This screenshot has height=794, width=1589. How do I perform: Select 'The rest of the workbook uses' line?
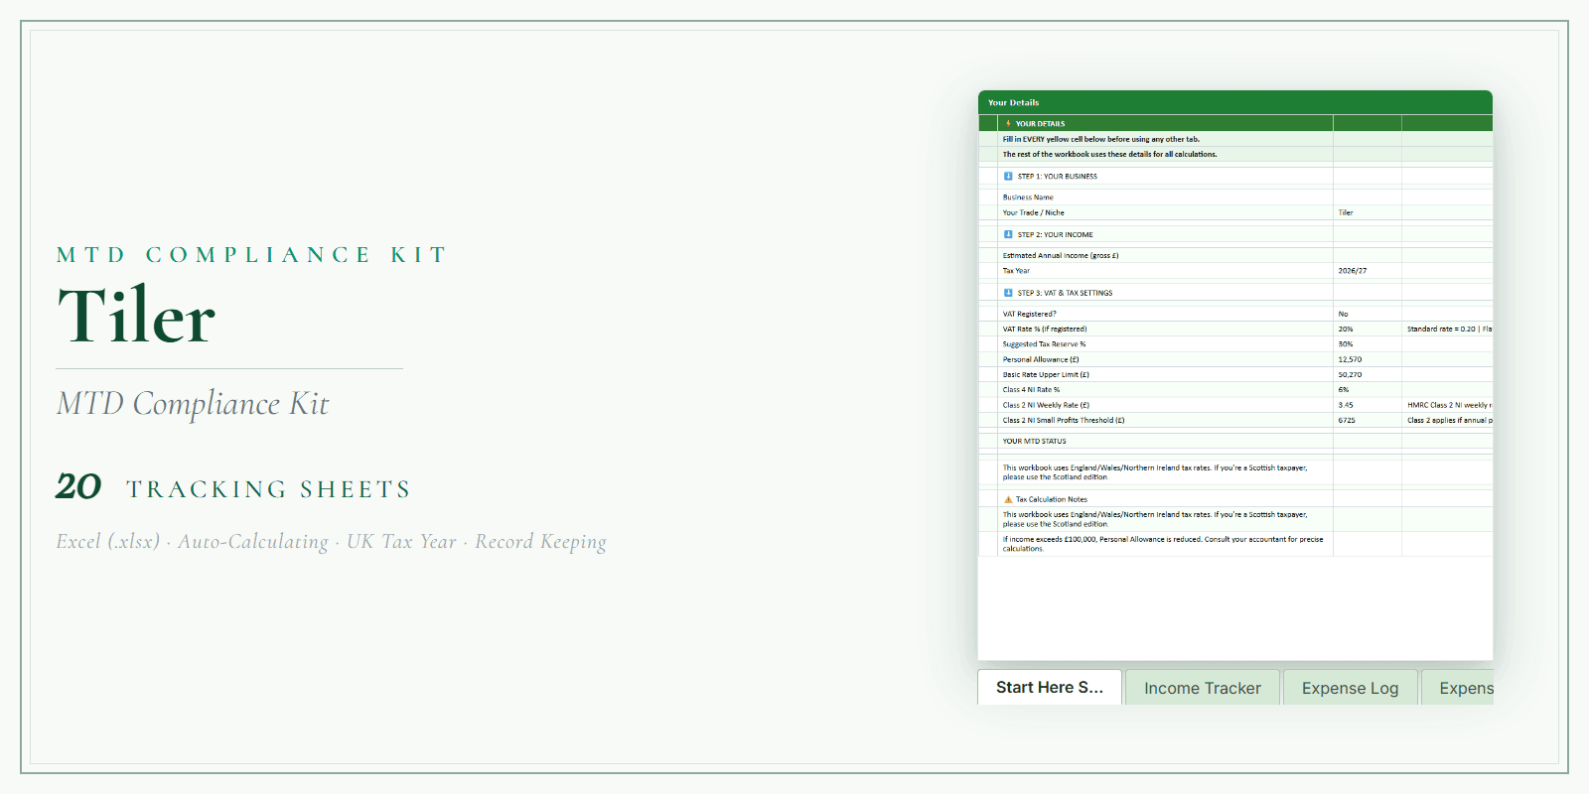pyautogui.click(x=1108, y=154)
